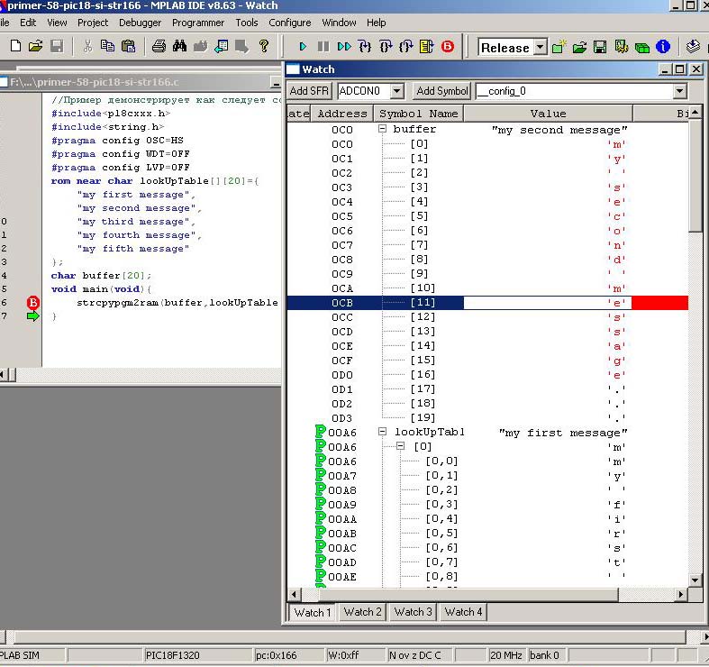Image resolution: width=709 pixels, height=667 pixels.
Task: Collapse the lookUpTable tree node
Action: 383,433
